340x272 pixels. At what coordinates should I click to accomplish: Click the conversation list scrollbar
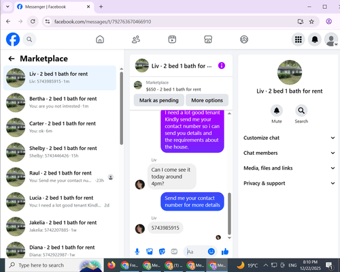click(121, 108)
